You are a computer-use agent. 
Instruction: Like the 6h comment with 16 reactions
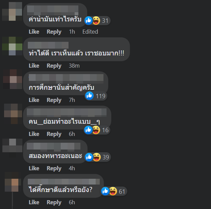pos(34,134)
